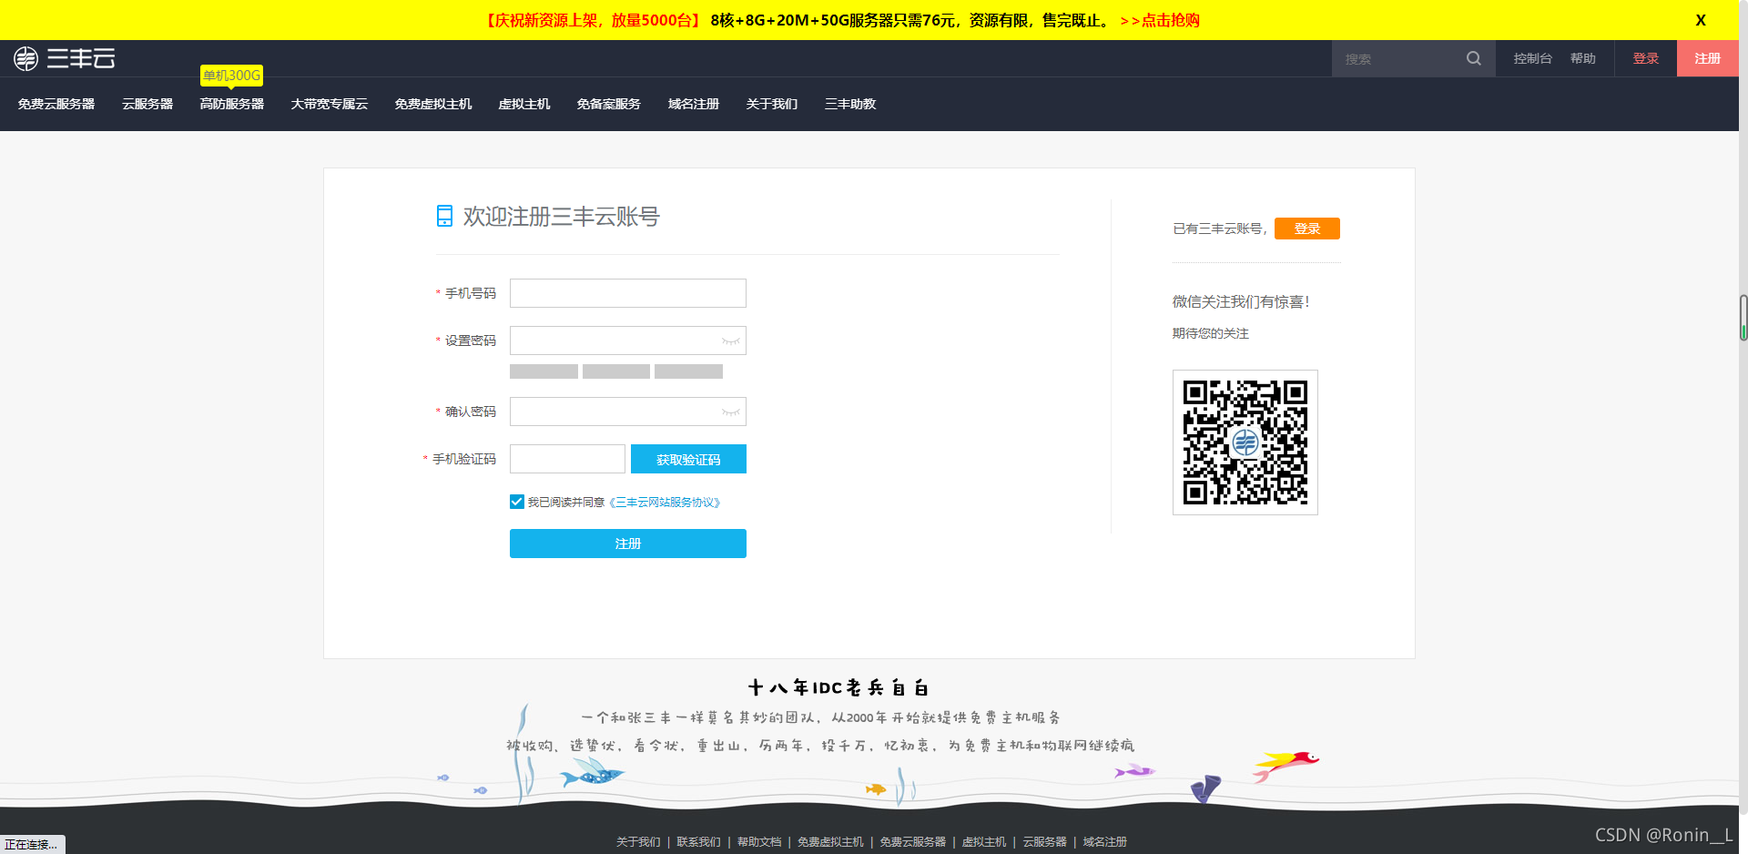Open footer link 虚拟主机
The width and height of the screenshot is (1748, 854).
coord(984,842)
